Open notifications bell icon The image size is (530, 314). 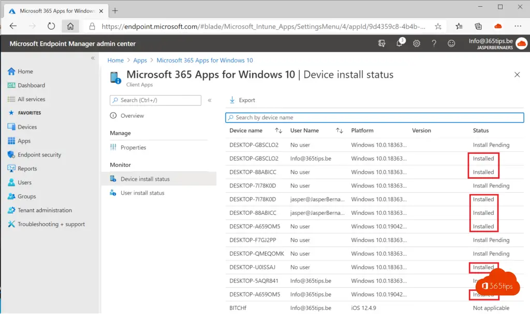click(x=400, y=43)
